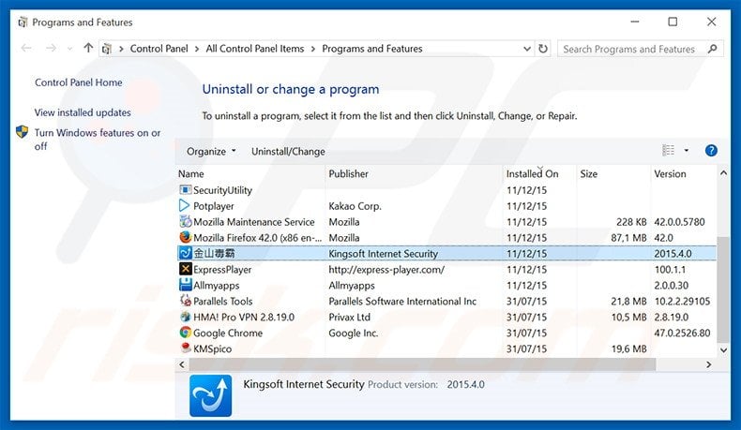
Task: Expand chevron before Control Panel breadcrumb
Action: coord(121,49)
